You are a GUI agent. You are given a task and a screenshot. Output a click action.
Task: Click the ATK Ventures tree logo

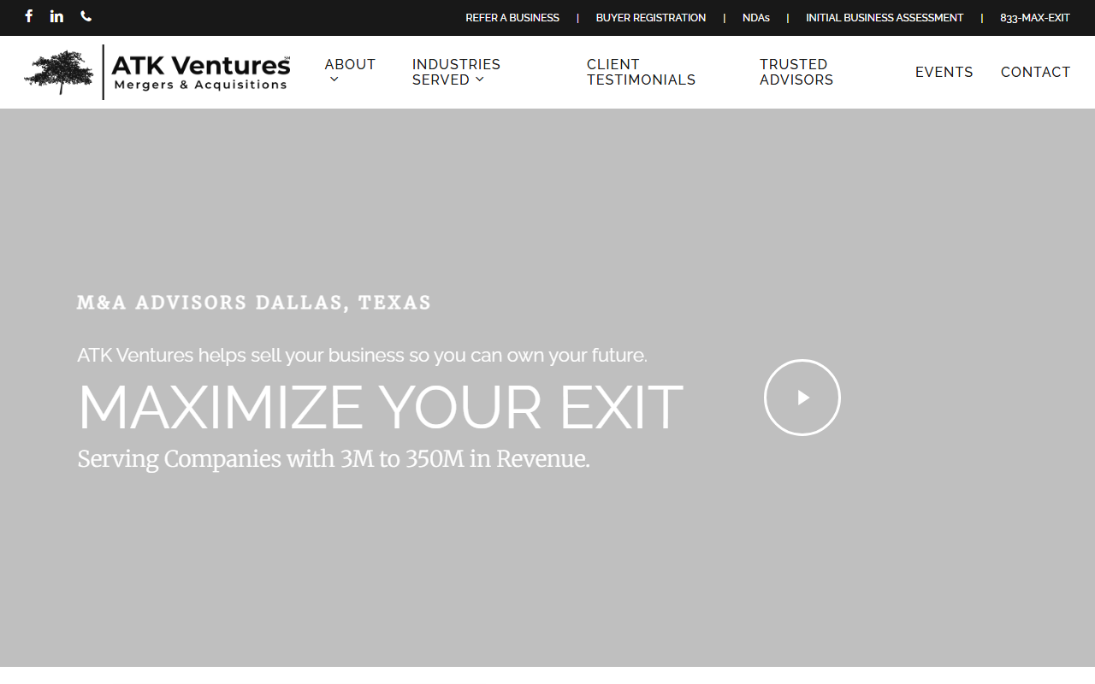pos(59,72)
